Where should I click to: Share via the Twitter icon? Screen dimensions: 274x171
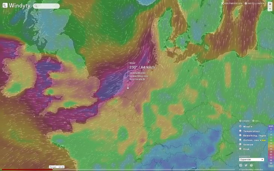pos(246,165)
